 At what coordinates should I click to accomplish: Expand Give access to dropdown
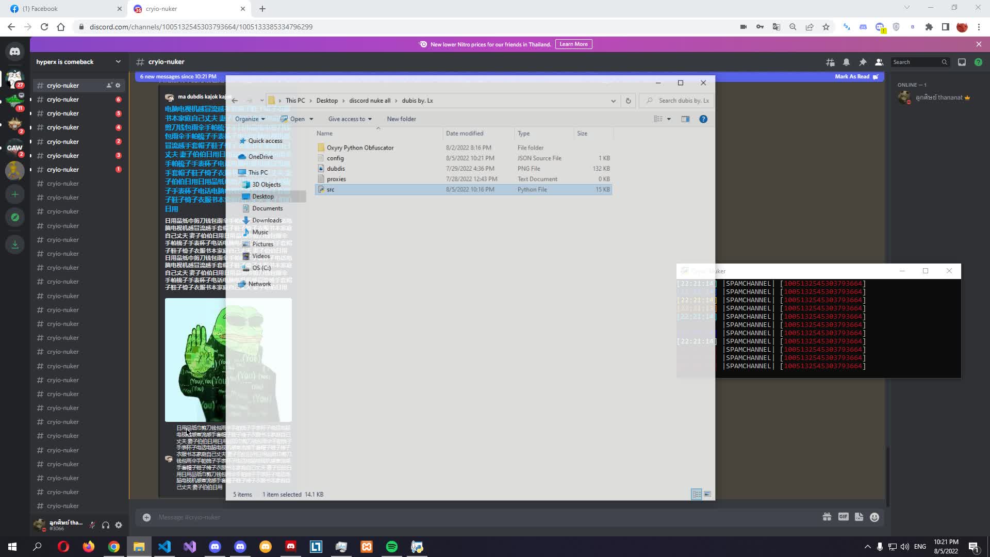(350, 119)
